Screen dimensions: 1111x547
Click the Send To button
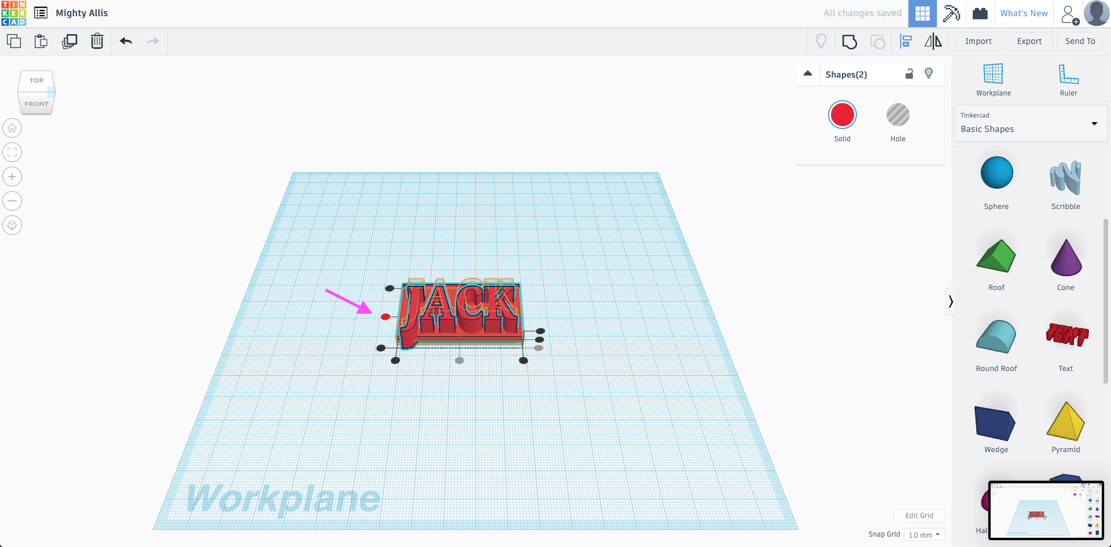[x=1080, y=41]
